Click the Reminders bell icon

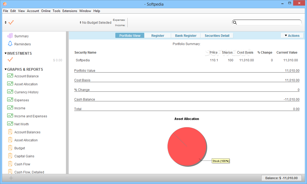(x=10, y=44)
